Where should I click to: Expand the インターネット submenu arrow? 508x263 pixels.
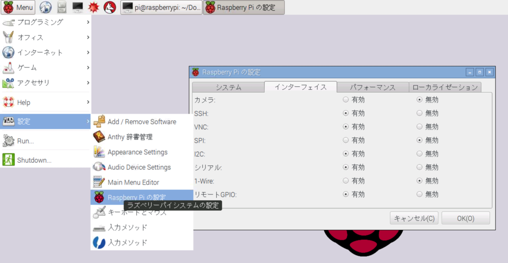[x=88, y=53]
